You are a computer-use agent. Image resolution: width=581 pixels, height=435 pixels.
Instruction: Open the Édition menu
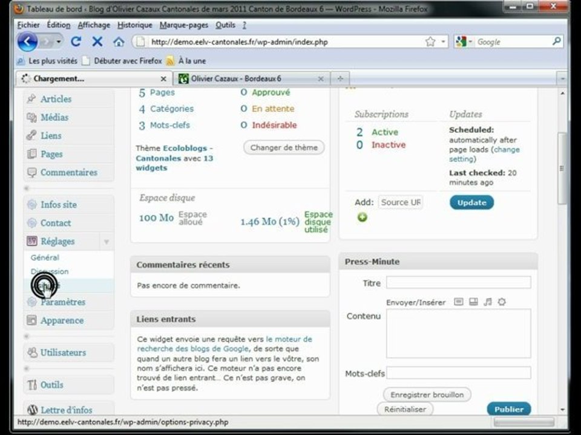pyautogui.click(x=59, y=25)
